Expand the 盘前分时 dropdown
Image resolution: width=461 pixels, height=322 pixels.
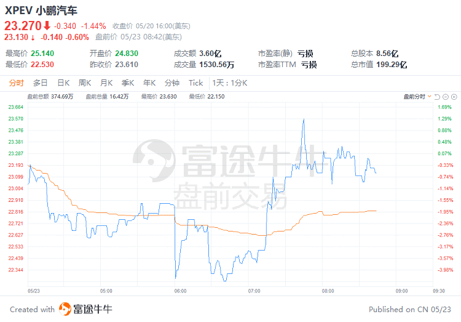coord(417,97)
